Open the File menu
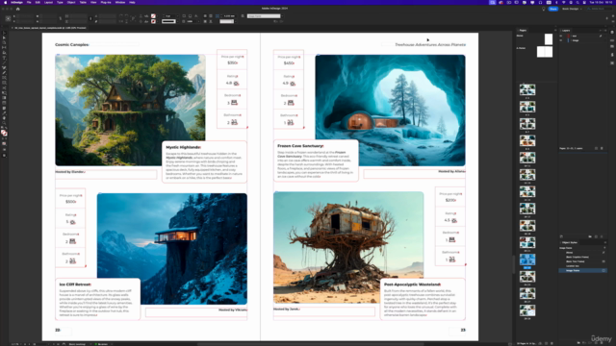The height and width of the screenshot is (346, 616). point(29,2)
